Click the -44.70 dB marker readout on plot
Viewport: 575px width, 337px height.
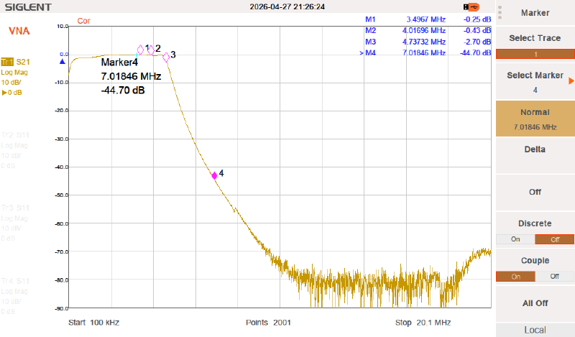click(x=123, y=91)
